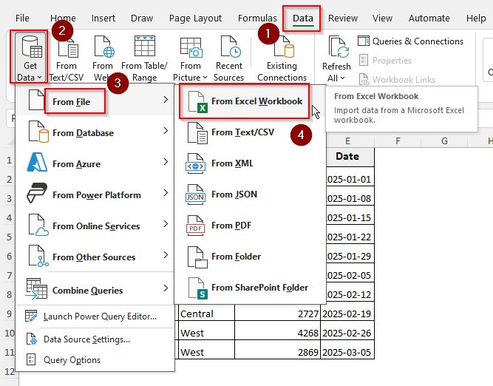This screenshot has width=493, height=386.
Task: Click the Workbook Links button
Action: [397, 80]
